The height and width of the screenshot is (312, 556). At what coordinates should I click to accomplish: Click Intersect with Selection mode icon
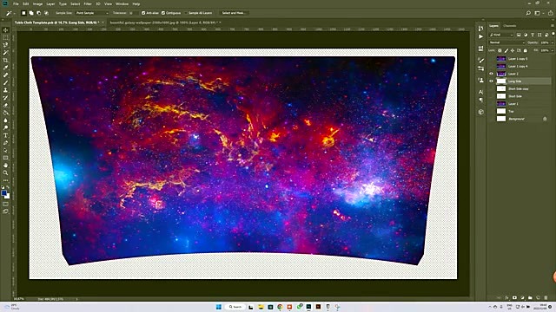[46, 13]
